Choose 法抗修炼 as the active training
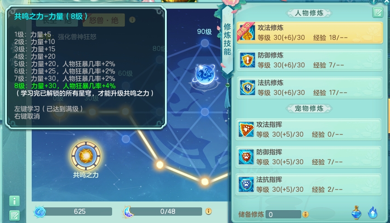 310,88
